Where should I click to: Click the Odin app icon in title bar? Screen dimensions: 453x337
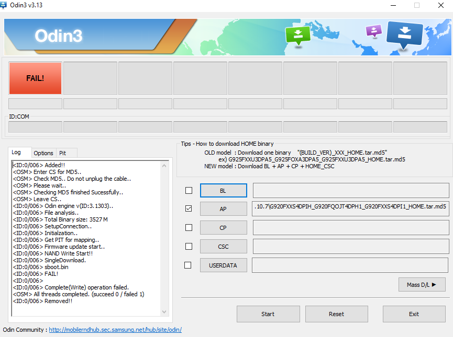point(5,5)
